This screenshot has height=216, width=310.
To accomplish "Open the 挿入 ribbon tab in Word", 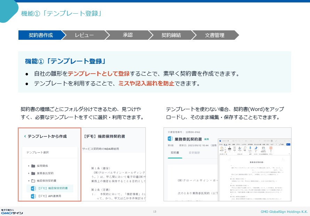I will pyautogui.click(x=230, y=144).
